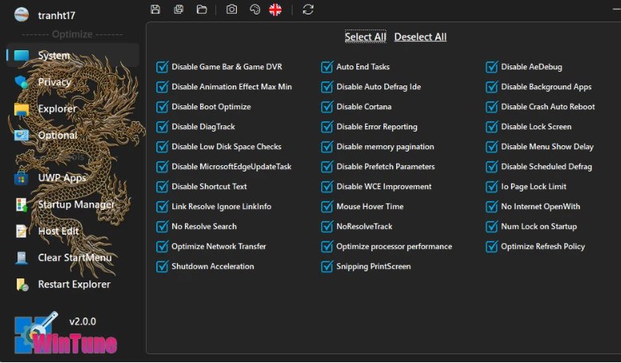Image resolution: width=621 pixels, height=363 pixels.
Task: Switch to the Explorer section
Action: click(x=57, y=109)
